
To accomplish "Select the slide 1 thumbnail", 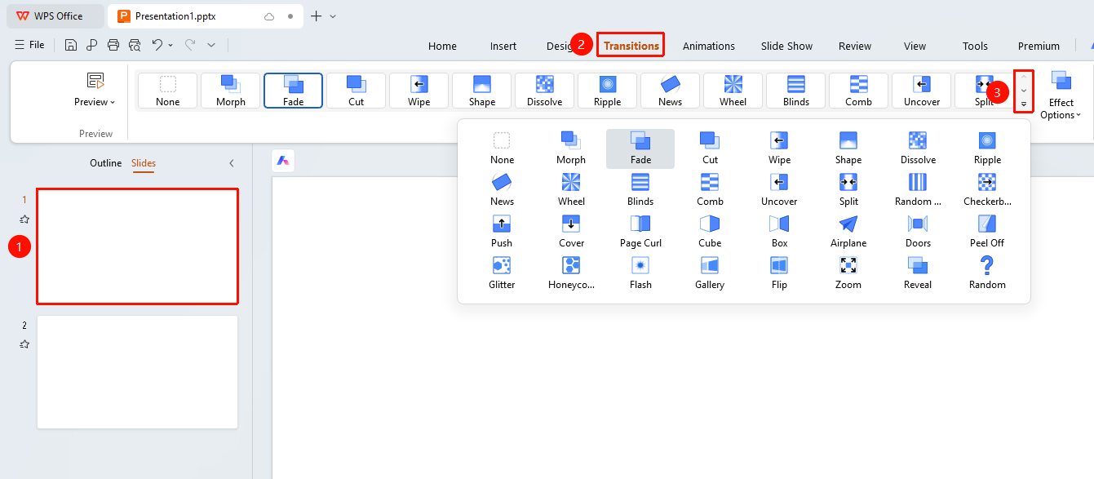I will (138, 246).
